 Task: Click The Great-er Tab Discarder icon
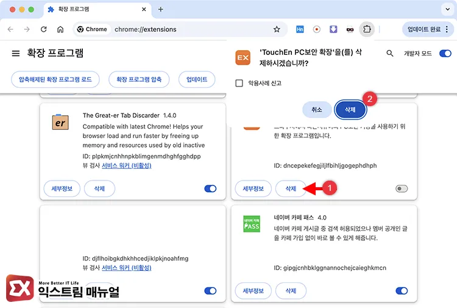click(60, 122)
